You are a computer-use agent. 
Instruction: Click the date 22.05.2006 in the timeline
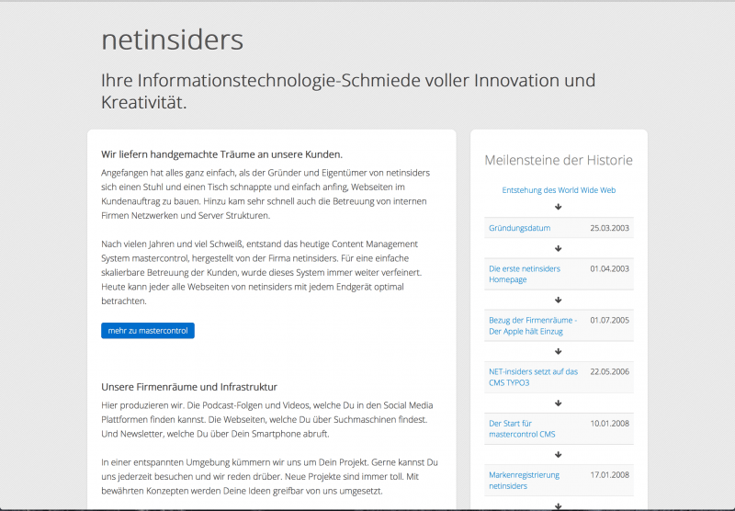tap(609, 371)
